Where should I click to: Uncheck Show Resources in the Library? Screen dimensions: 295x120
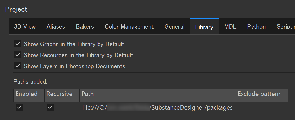click(x=18, y=55)
